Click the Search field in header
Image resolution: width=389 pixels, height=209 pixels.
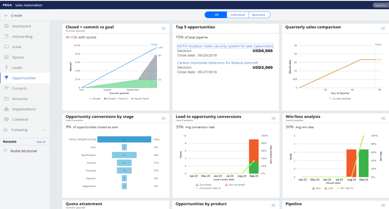coord(381,5)
